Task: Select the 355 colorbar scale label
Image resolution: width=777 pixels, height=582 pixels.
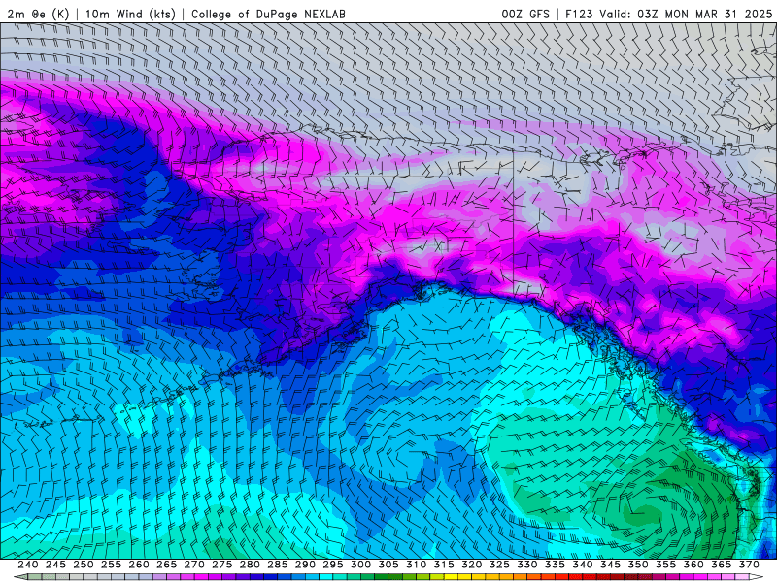Action: (x=666, y=565)
